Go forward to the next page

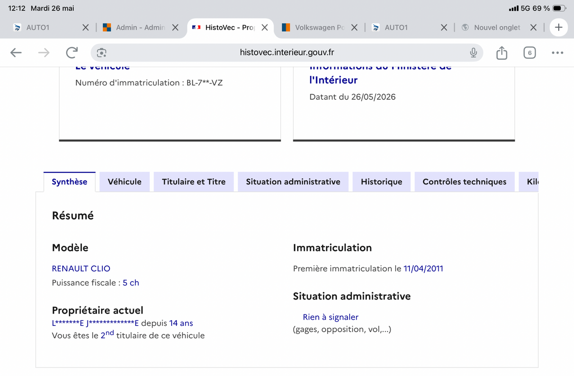tap(44, 52)
